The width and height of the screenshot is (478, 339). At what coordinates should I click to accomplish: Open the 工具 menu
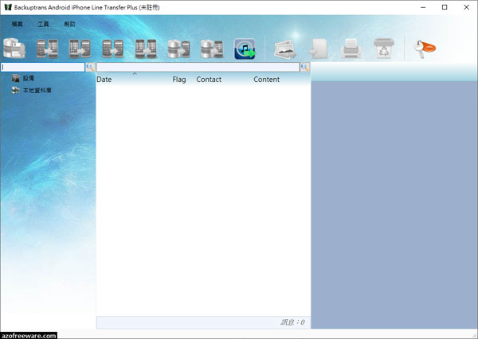click(43, 25)
